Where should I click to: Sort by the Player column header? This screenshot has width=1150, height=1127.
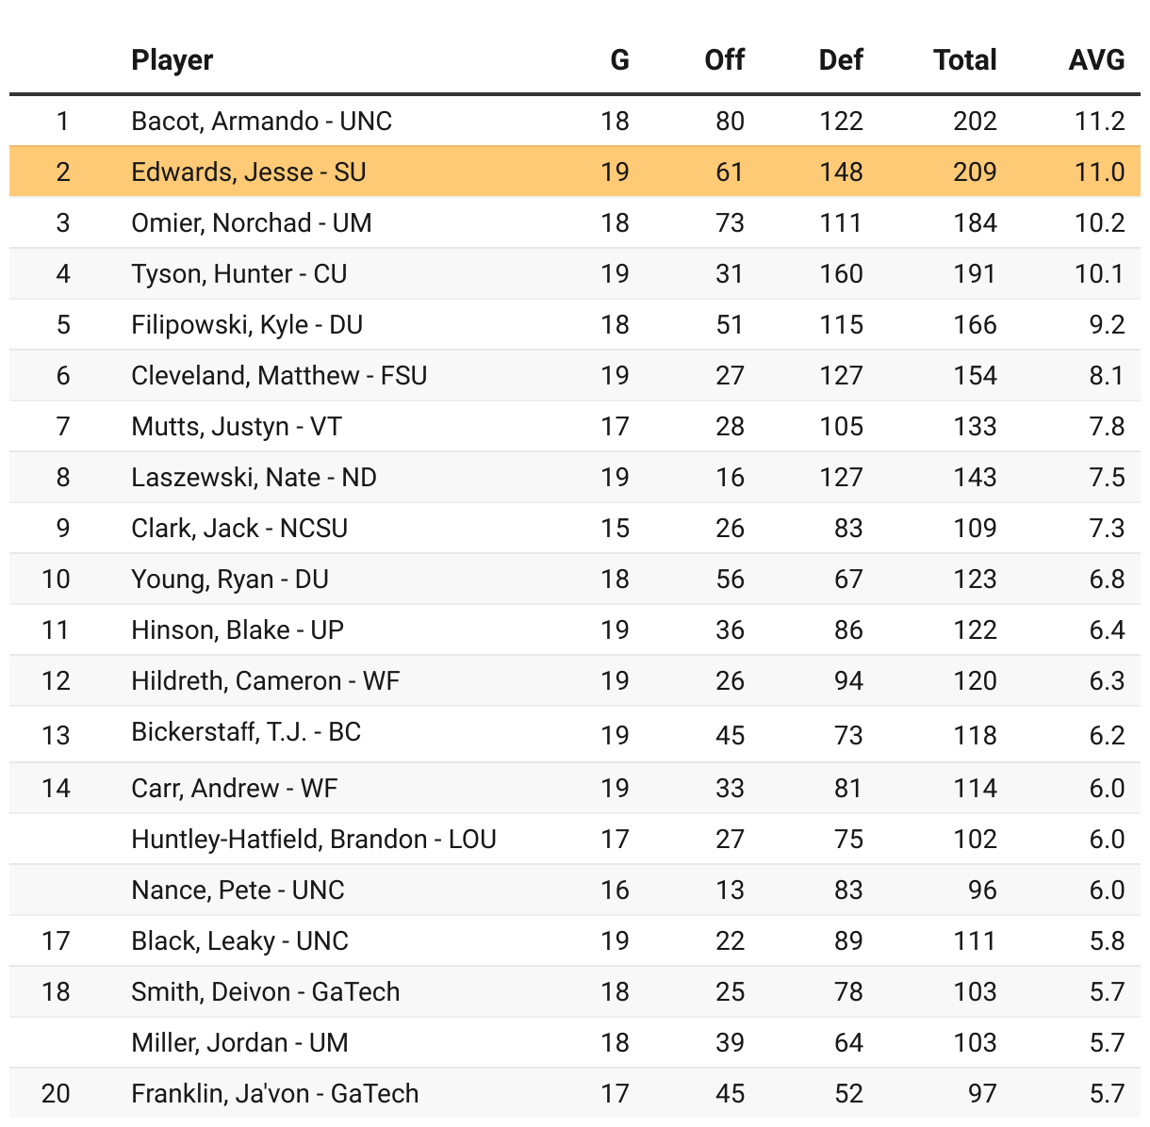172,60
